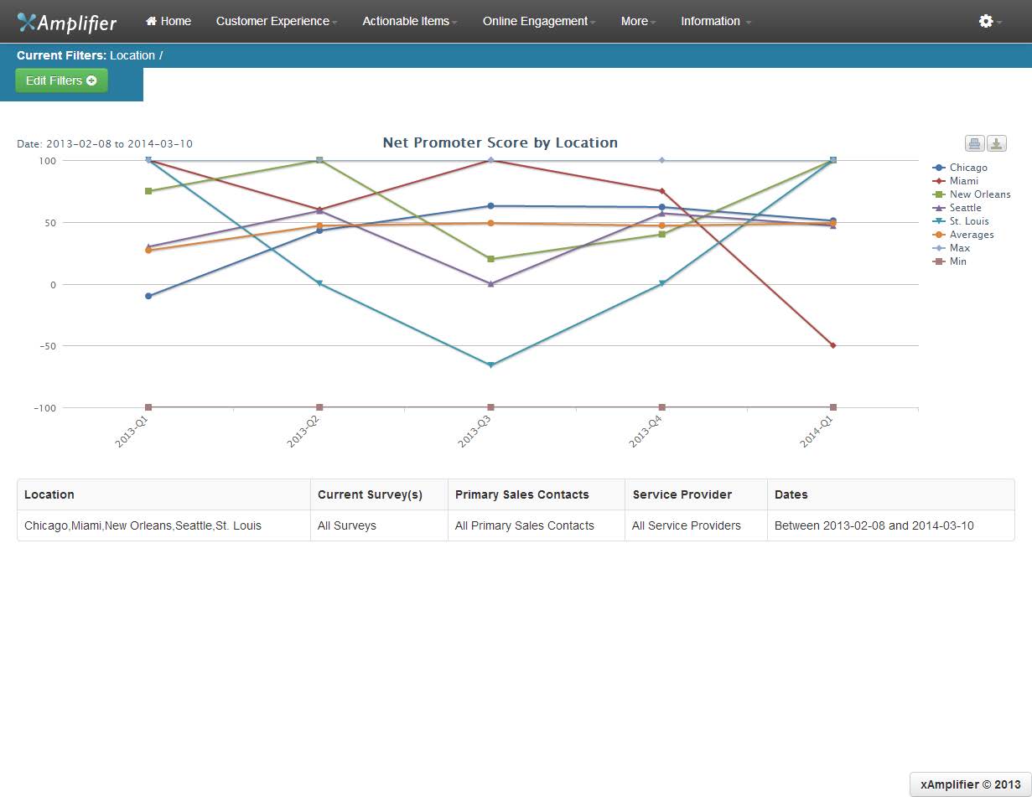Screen dimensions: 1032x797
Task: Open the Actionable Items dropdown
Action: coord(410,21)
